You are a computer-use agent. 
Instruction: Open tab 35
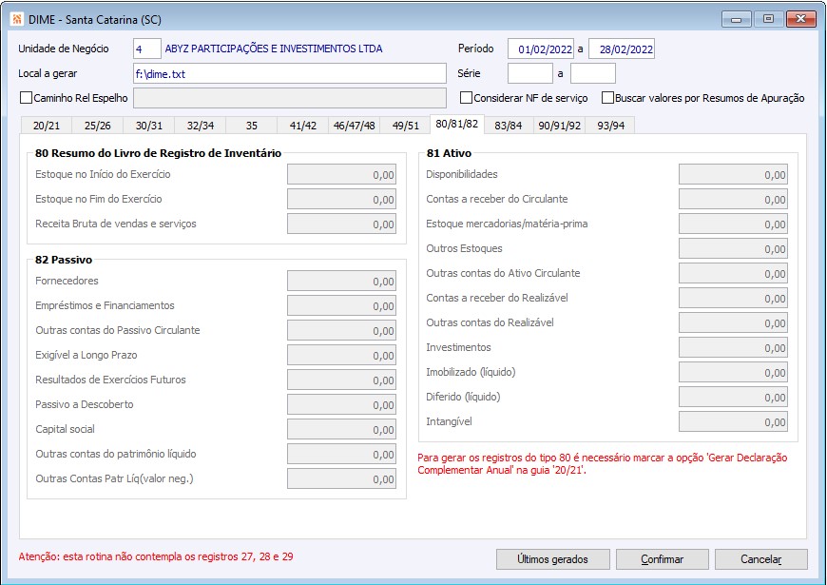pos(252,126)
